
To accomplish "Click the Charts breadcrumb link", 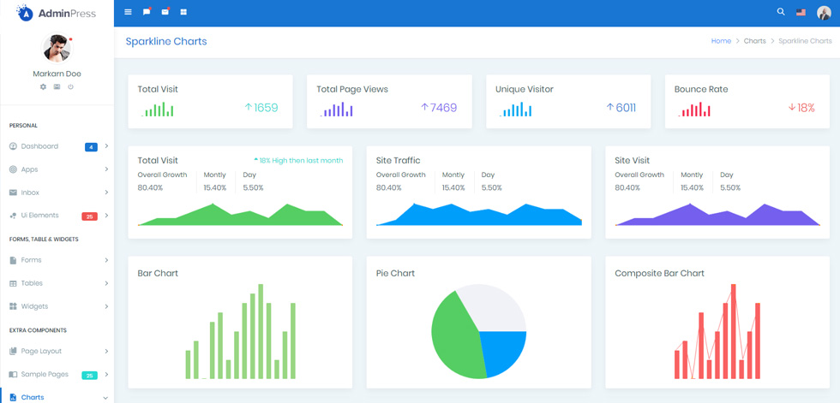I will click(755, 41).
